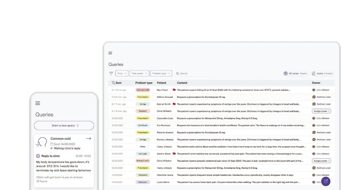Click the Common cold card title
Screen dimensions: 341x190
[x=61, y=139]
